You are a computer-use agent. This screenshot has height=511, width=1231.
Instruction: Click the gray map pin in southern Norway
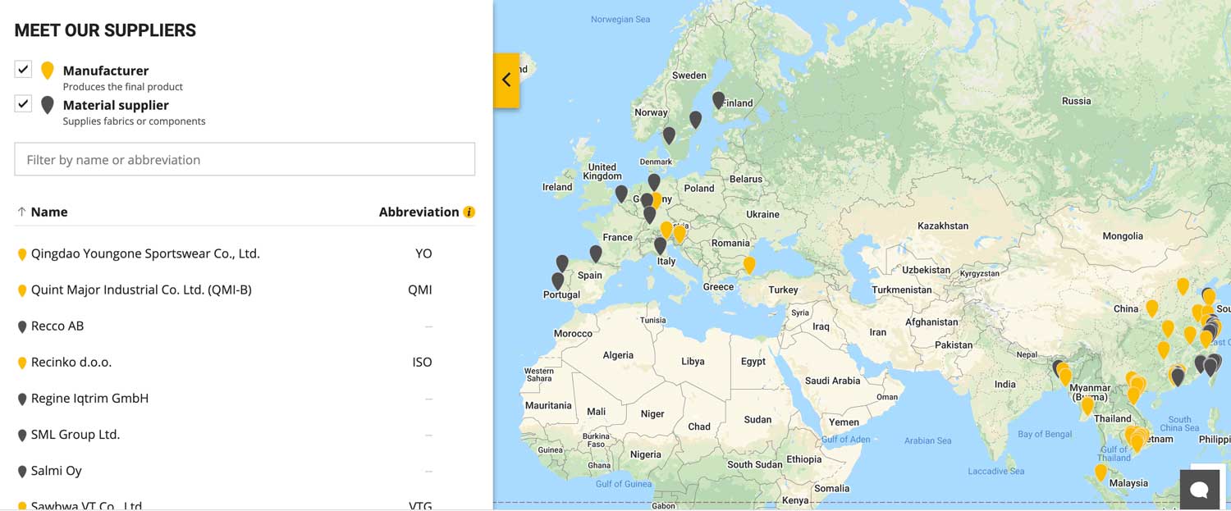pos(669,135)
